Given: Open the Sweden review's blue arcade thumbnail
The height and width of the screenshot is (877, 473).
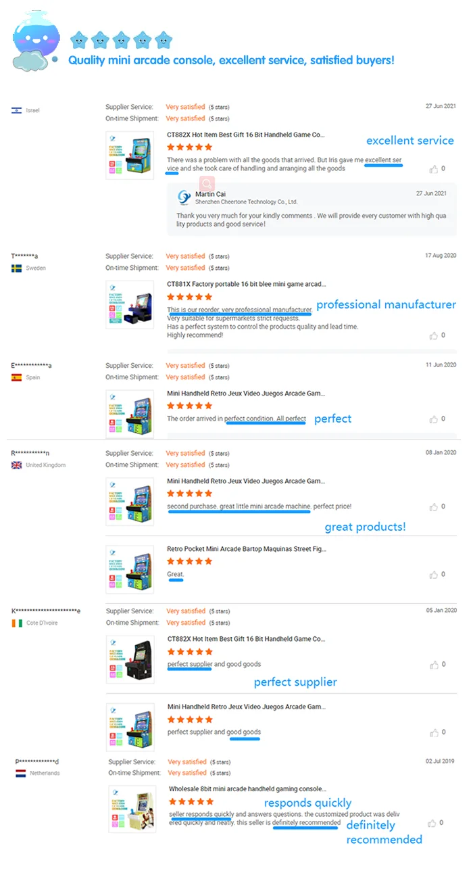Looking at the screenshot, I should [x=130, y=306].
